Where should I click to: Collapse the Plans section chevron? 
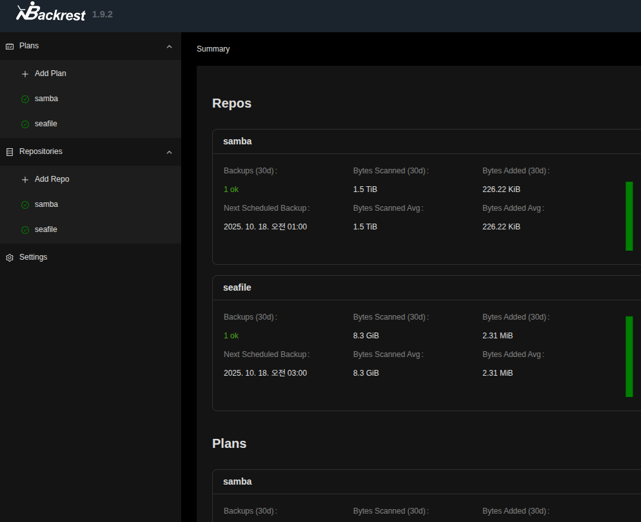pyautogui.click(x=169, y=46)
